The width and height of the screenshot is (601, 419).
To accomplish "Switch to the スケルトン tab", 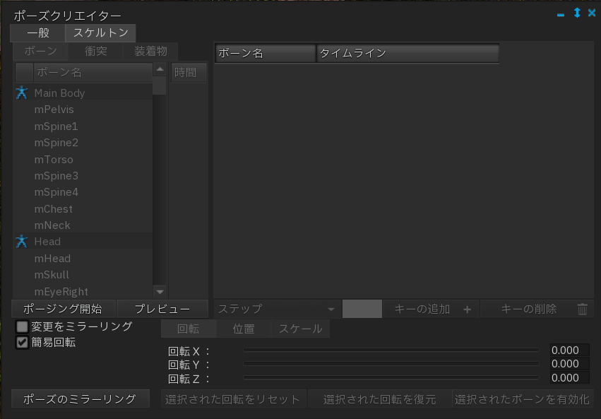I will [x=100, y=33].
